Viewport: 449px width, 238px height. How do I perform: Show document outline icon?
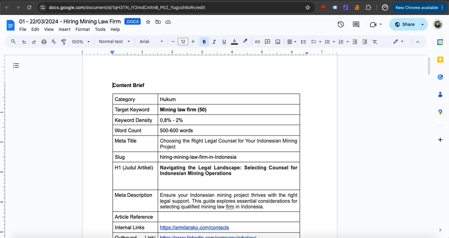point(16,66)
